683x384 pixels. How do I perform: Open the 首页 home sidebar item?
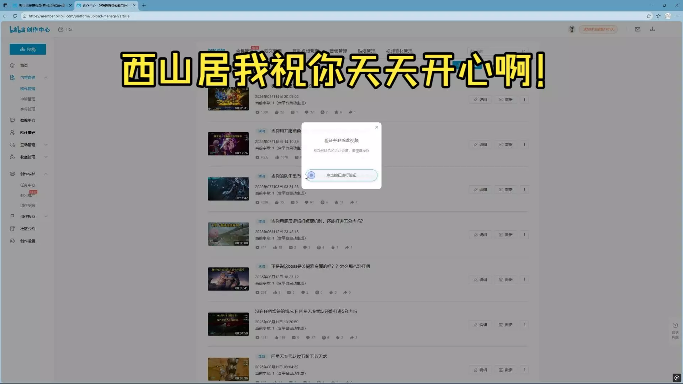click(x=24, y=65)
